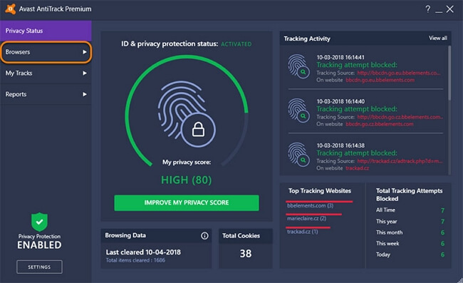Expand the Browsers submenu arrow
This screenshot has height=283, width=463.
pyautogui.click(x=85, y=52)
